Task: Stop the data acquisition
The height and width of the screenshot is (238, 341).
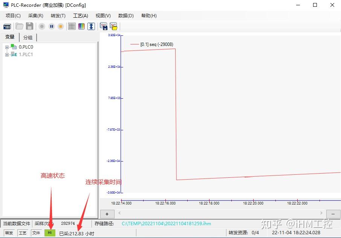Action: [61, 26]
